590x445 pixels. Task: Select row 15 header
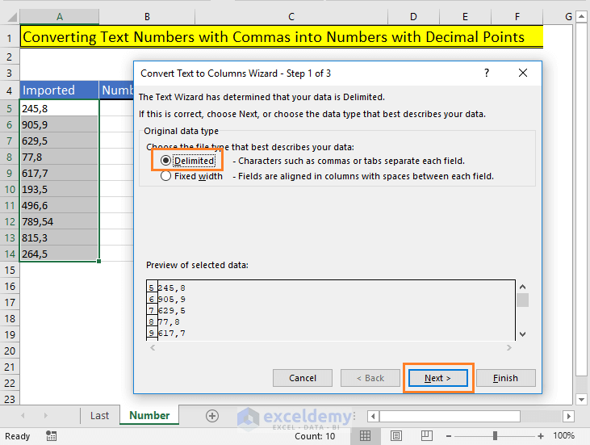tap(10, 271)
